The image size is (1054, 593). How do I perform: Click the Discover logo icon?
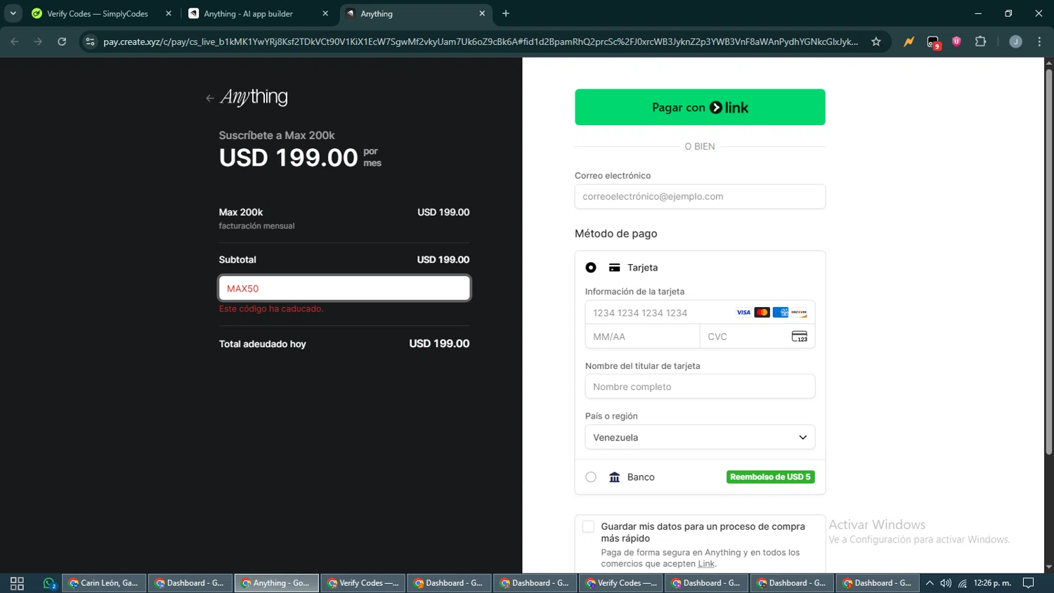click(799, 313)
